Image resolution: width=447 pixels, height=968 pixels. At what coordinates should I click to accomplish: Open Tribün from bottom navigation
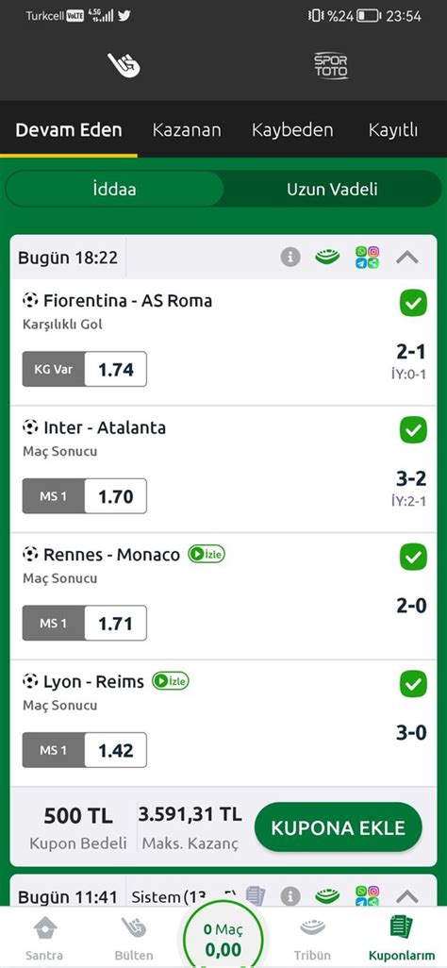[312, 938]
